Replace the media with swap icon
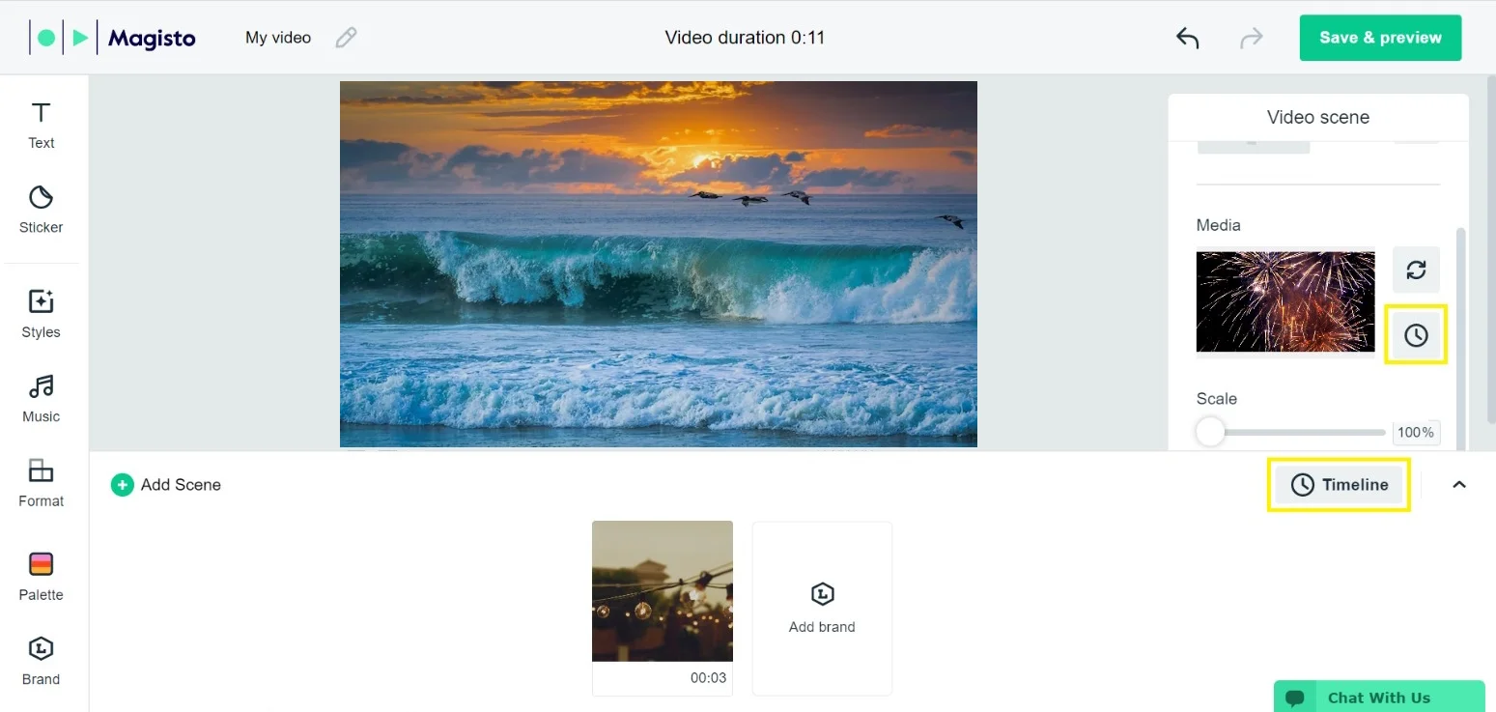This screenshot has height=712, width=1496. click(1416, 270)
